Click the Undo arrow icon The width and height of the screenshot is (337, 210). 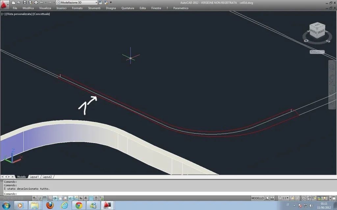tap(42, 3)
